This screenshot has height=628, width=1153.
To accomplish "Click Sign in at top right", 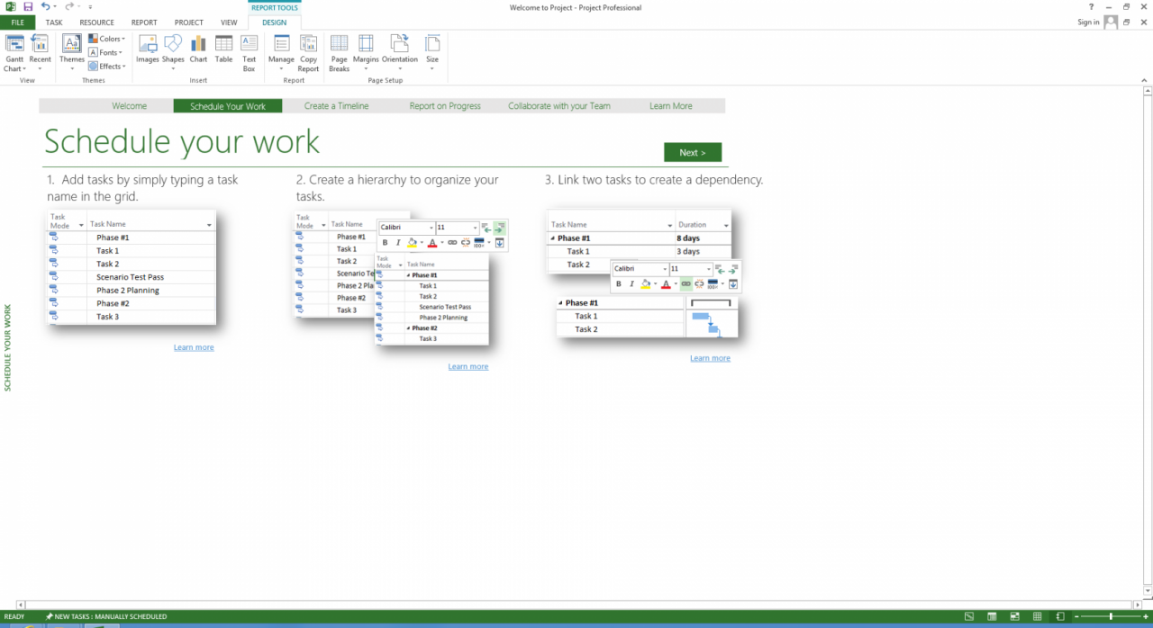I will click(1088, 22).
